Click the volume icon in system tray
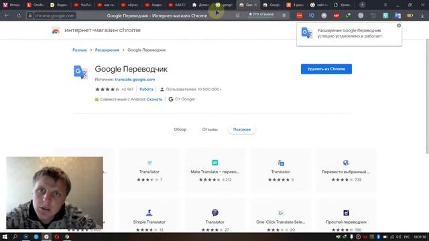Image resolution: width=429 pixels, height=241 pixels. [398, 237]
